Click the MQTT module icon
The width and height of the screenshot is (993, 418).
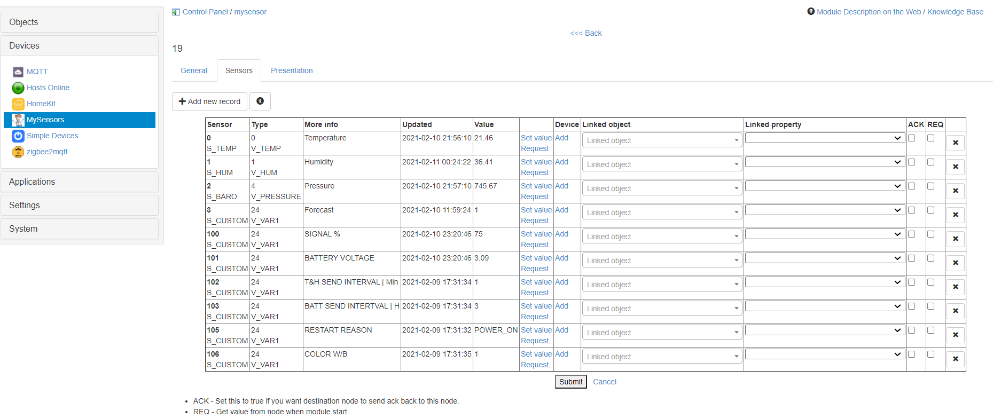point(18,72)
